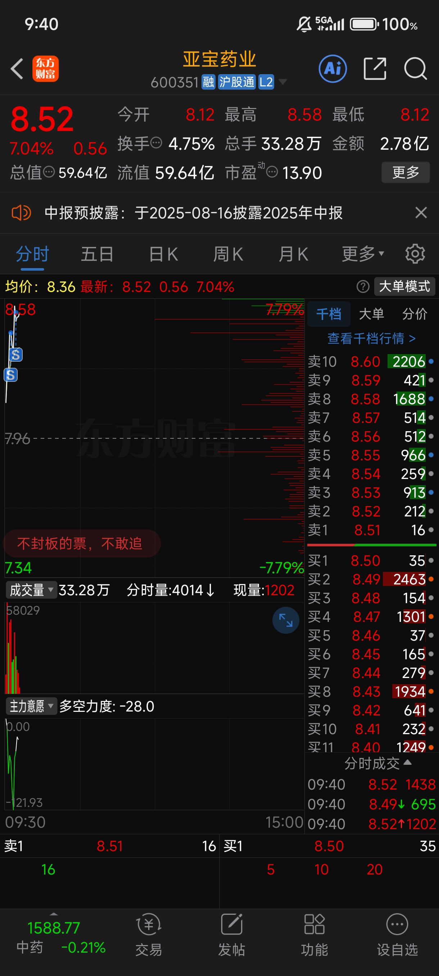Open the Ai assistant icon

click(x=332, y=69)
